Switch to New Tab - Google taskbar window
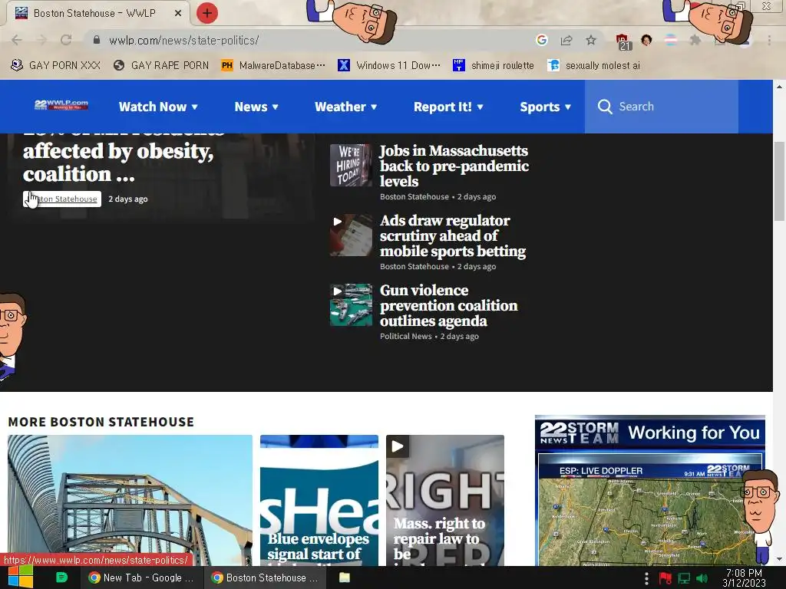786x589 pixels. pyautogui.click(x=141, y=577)
